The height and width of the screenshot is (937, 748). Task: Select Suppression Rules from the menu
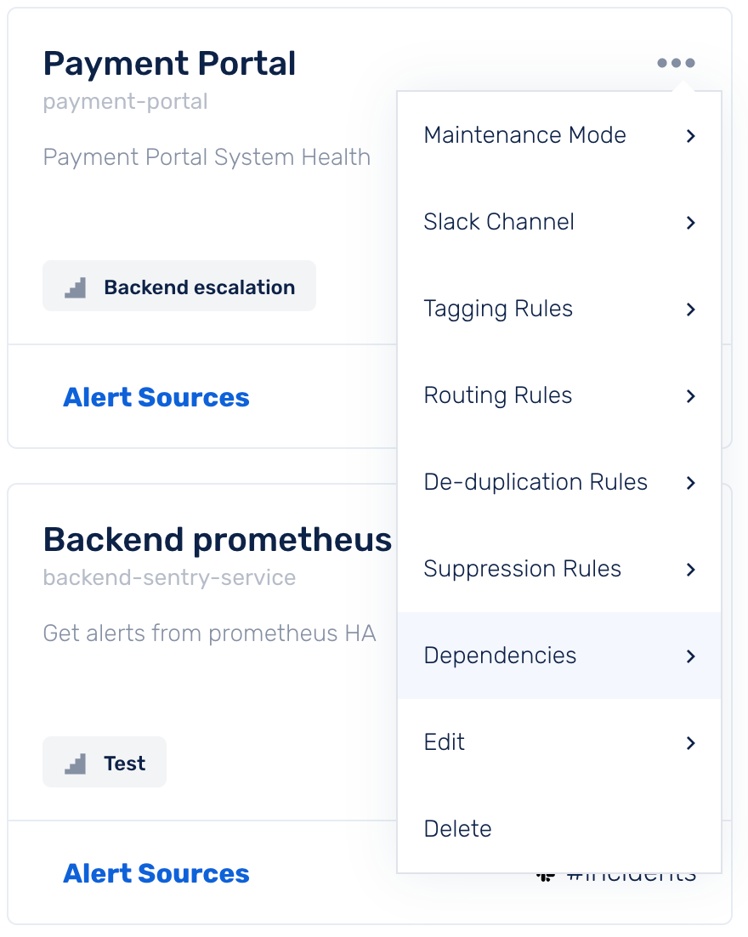[559, 569]
